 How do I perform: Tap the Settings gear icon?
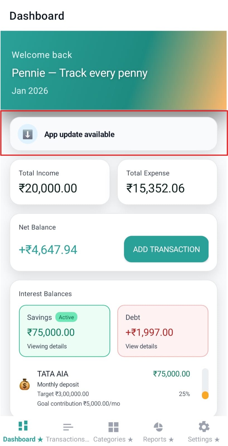click(204, 426)
